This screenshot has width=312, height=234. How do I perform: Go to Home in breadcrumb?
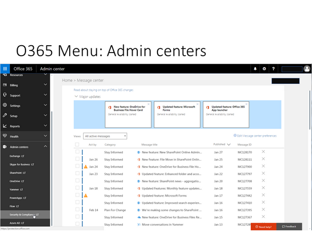point(67,80)
